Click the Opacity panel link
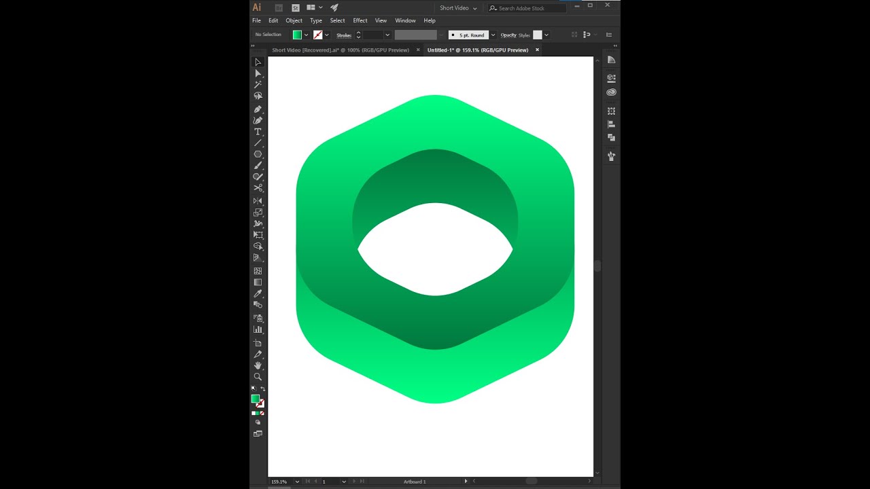This screenshot has width=870, height=489. [x=508, y=35]
